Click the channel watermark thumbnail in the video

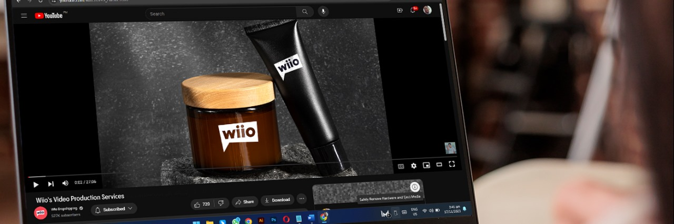point(450,148)
